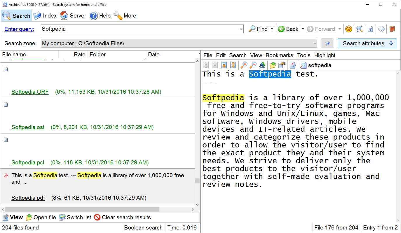Click the file properties hand icon

(x=282, y=65)
